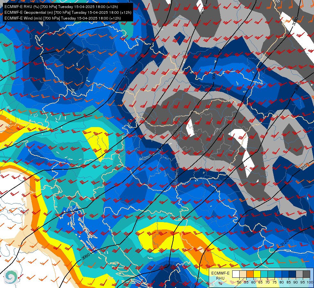Click the yellow legend swatch
The height and width of the screenshot is (288, 314).
pyautogui.click(x=257, y=274)
